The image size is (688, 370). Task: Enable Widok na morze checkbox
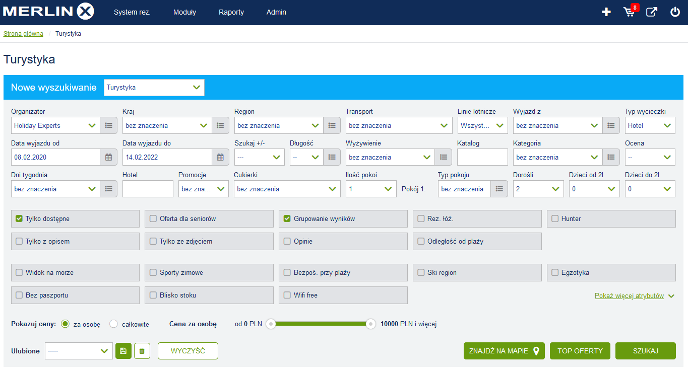19,272
